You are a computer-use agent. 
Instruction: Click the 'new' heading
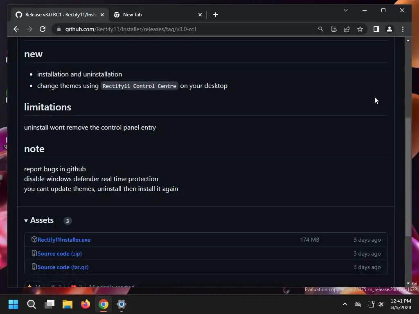[x=33, y=54]
